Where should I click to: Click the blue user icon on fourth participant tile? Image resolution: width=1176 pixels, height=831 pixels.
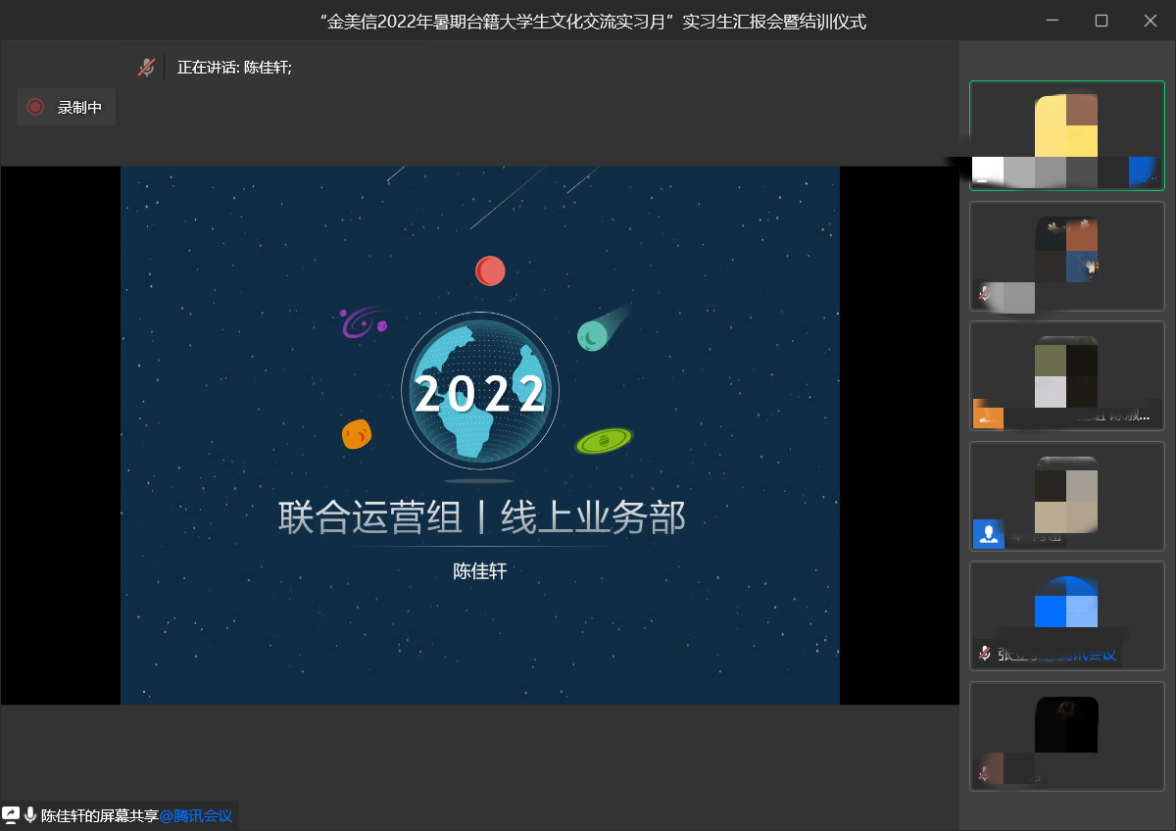click(989, 534)
